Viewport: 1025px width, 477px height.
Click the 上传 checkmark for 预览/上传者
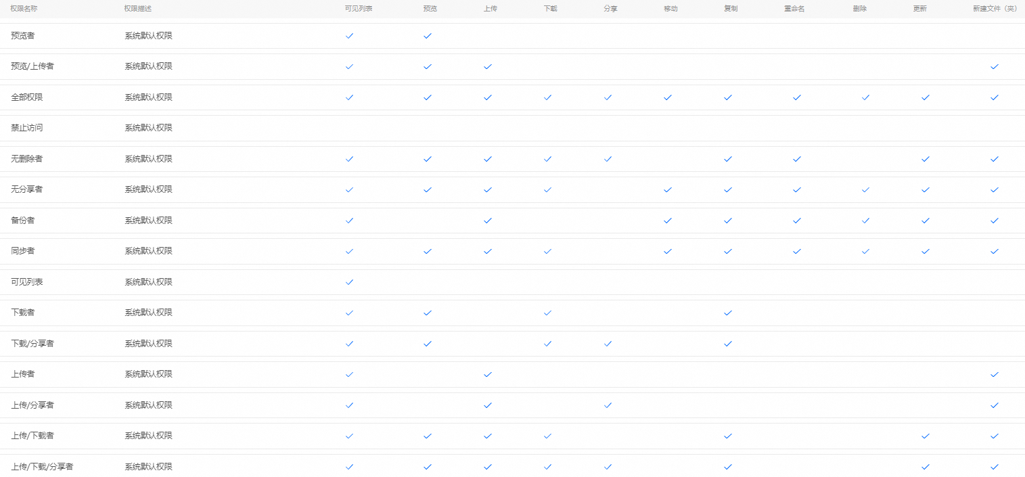488,66
